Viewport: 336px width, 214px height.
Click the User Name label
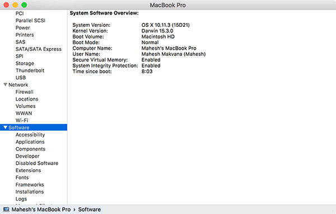pos(86,54)
